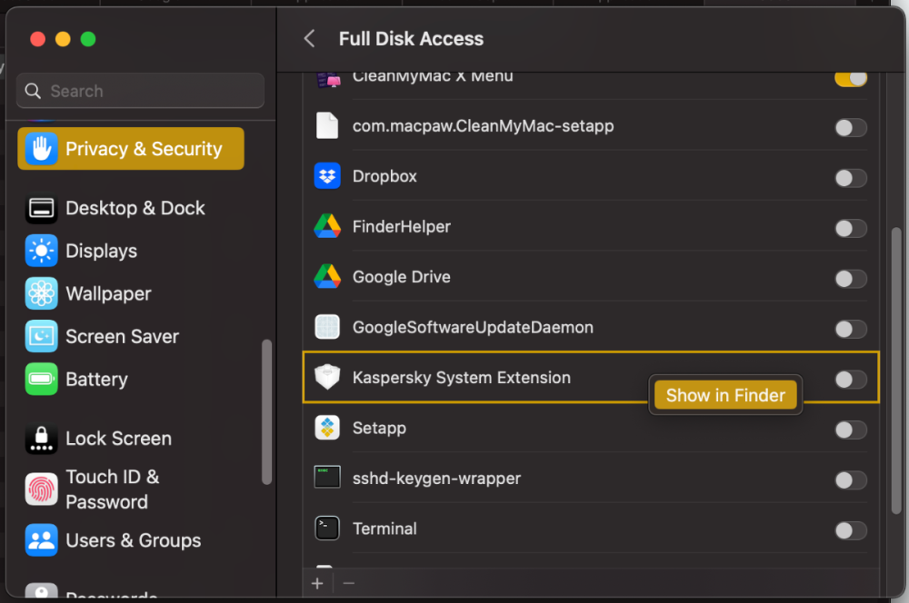Add an app with plus button
Viewport: 909px width, 603px height.
[317, 584]
